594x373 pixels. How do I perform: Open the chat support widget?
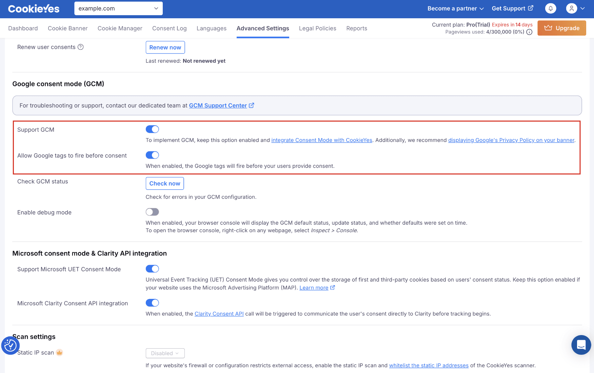click(581, 345)
